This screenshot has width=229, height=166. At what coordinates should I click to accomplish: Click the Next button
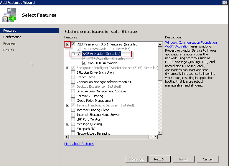[159, 159]
